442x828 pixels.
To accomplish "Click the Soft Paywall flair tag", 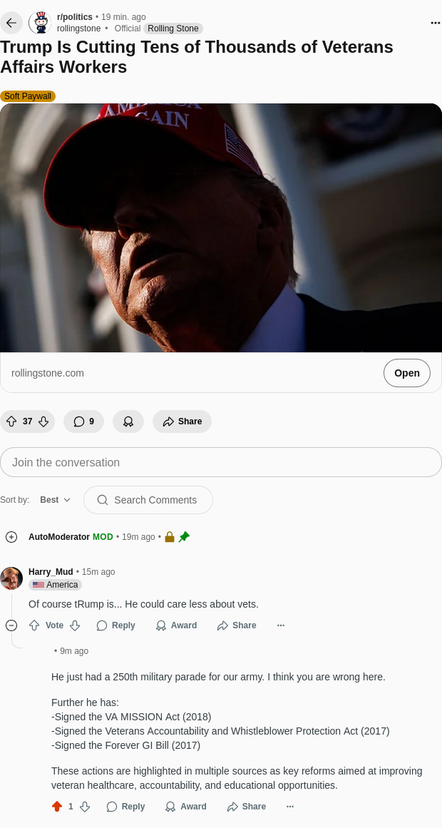I will (28, 96).
